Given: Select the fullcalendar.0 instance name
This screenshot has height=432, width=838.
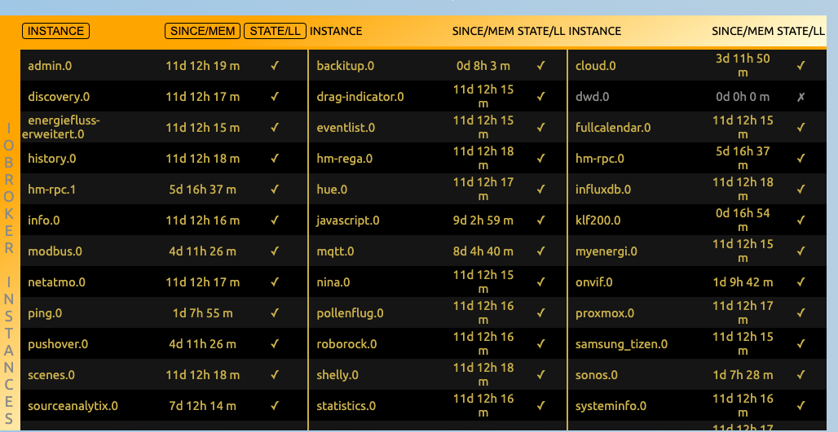Looking at the screenshot, I should (613, 128).
